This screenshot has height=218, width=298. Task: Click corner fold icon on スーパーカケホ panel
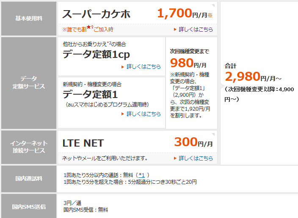tap(213, 5)
